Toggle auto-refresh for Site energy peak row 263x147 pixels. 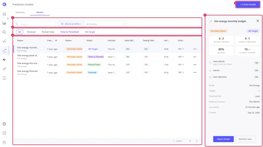pyautogui.click(x=128, y=57)
